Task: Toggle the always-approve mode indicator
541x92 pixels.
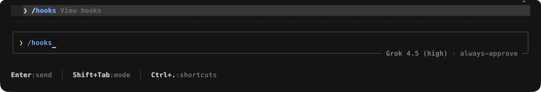Action: (489, 53)
